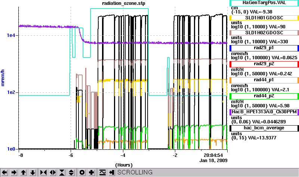Select the rad29_p1 blue legend entry

tap(264, 48)
